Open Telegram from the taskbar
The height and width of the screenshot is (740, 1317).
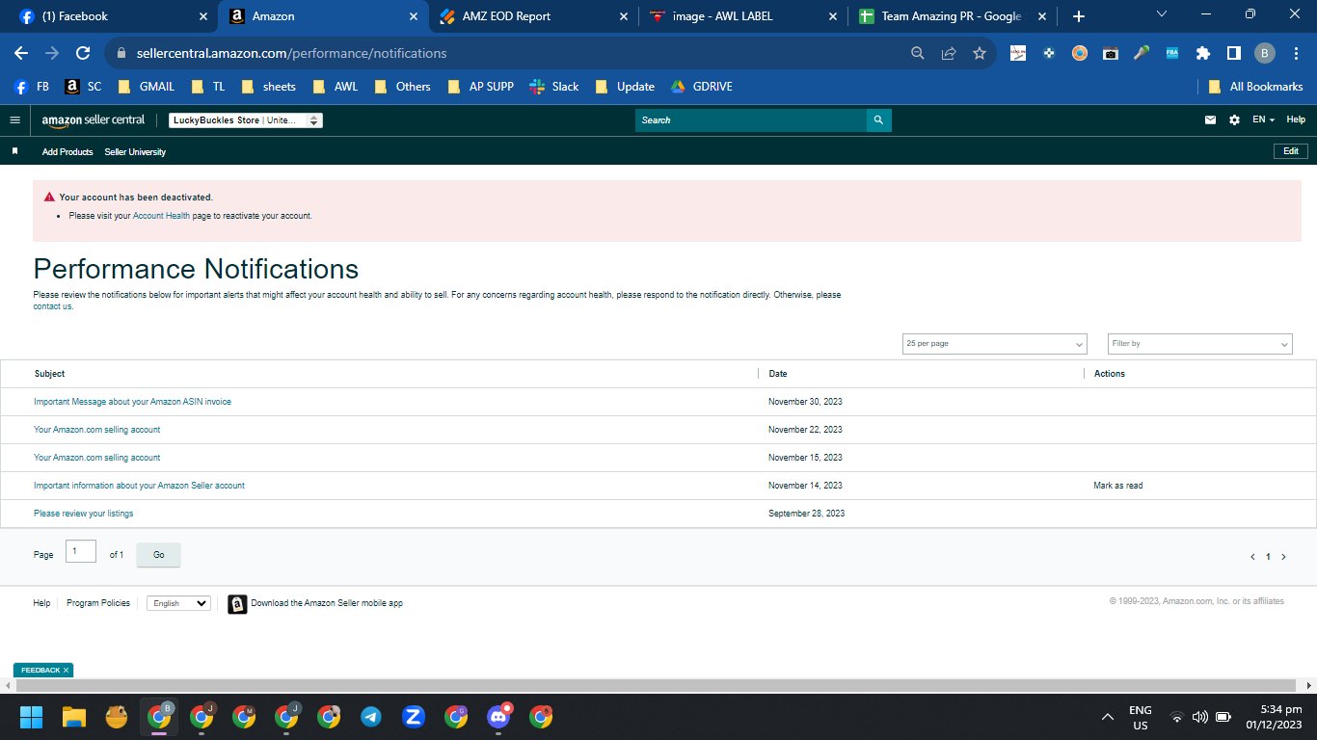pos(371,717)
